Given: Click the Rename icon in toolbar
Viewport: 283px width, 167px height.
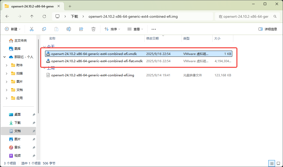Looking at the screenshot, I should tap(69, 29).
